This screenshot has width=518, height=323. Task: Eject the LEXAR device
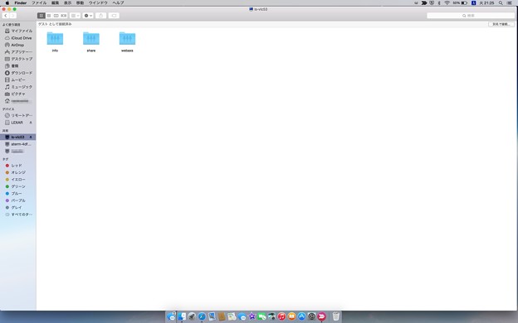tap(31, 123)
